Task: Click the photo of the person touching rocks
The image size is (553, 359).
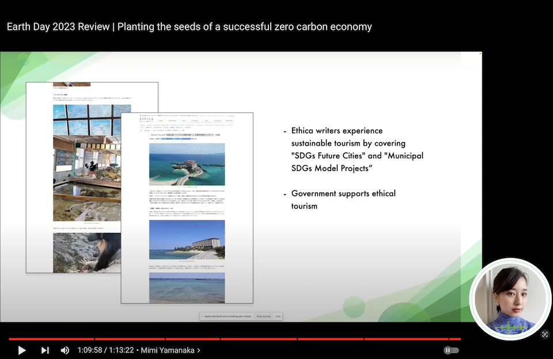Action: tap(87, 252)
